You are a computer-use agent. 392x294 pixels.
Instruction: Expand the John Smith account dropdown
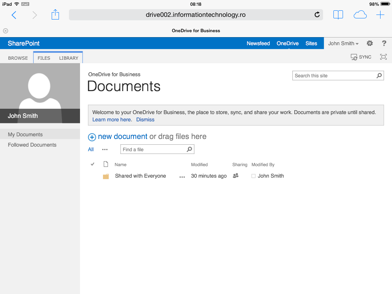tap(343, 44)
